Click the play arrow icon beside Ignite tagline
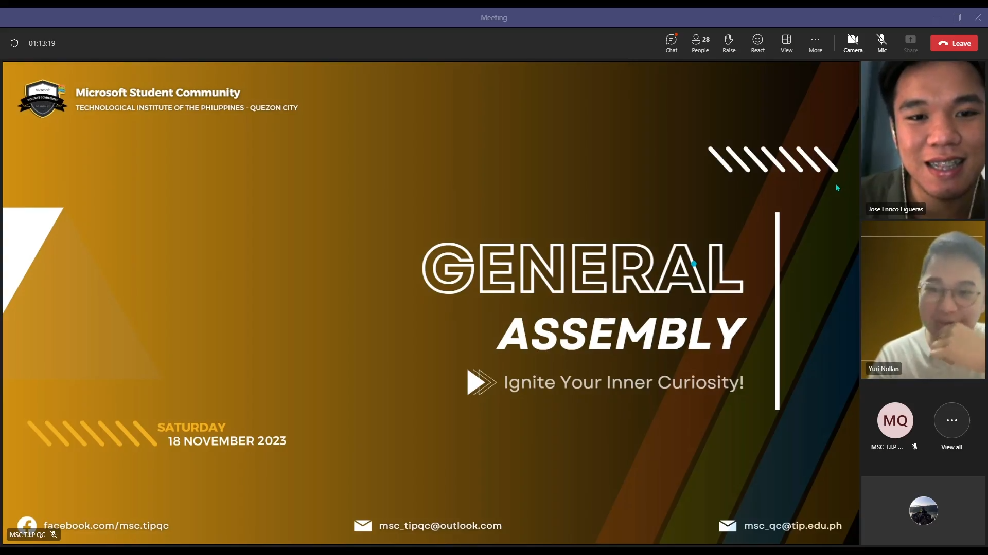The width and height of the screenshot is (988, 555). coord(481,382)
